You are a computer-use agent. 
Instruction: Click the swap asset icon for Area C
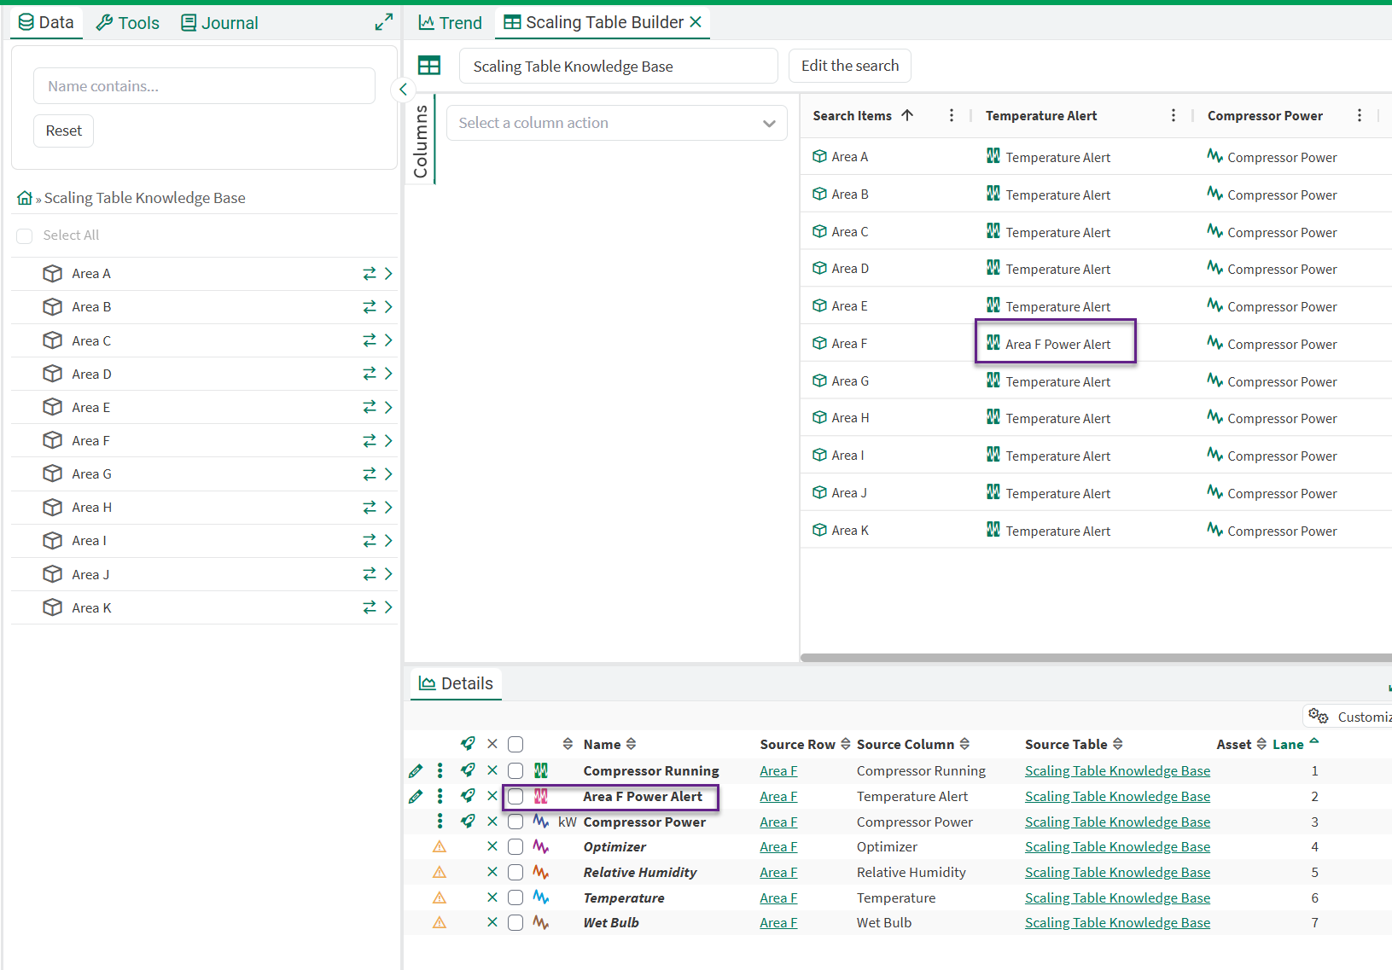click(x=369, y=340)
